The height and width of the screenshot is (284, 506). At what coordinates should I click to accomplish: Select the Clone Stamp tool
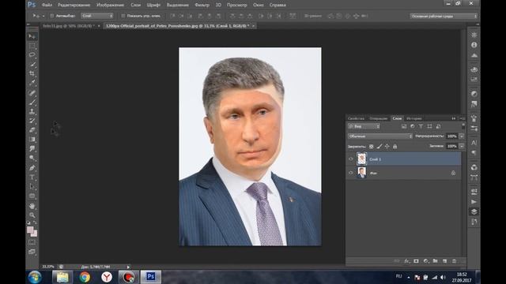[32, 112]
